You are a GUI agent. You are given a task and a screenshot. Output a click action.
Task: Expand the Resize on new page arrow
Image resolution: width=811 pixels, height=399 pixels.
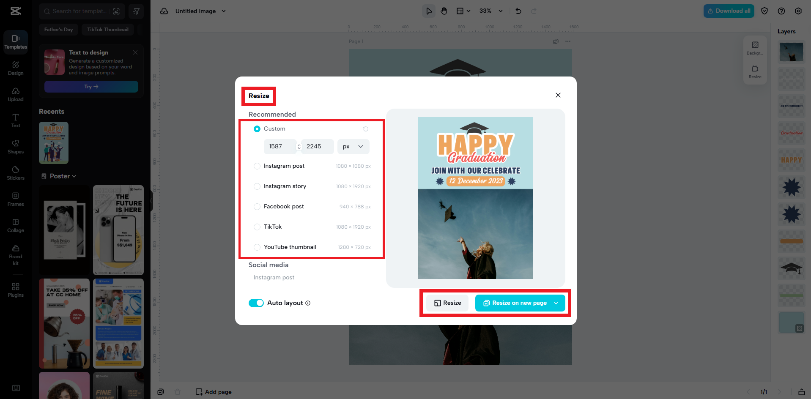coord(556,303)
